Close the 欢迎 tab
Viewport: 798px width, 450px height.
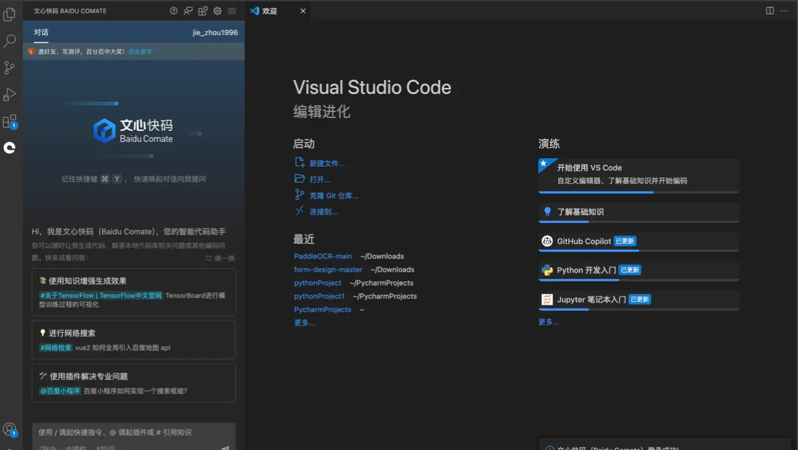tap(303, 11)
